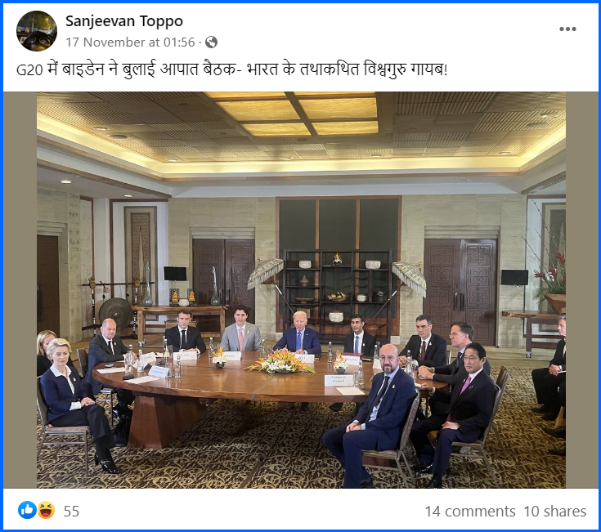View who reacted via the 55 count

tap(71, 512)
